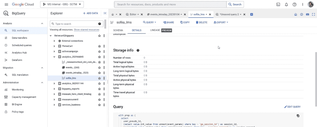
Task: Open the QUERY dropdown for sofiia_lms
Action: [150, 22]
